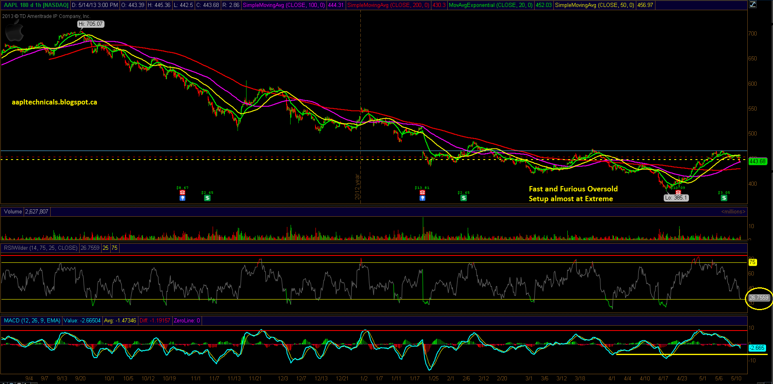The width and height of the screenshot is (773, 384).
Task: Click the Lo: 385.1 price bubble
Action: (x=676, y=198)
